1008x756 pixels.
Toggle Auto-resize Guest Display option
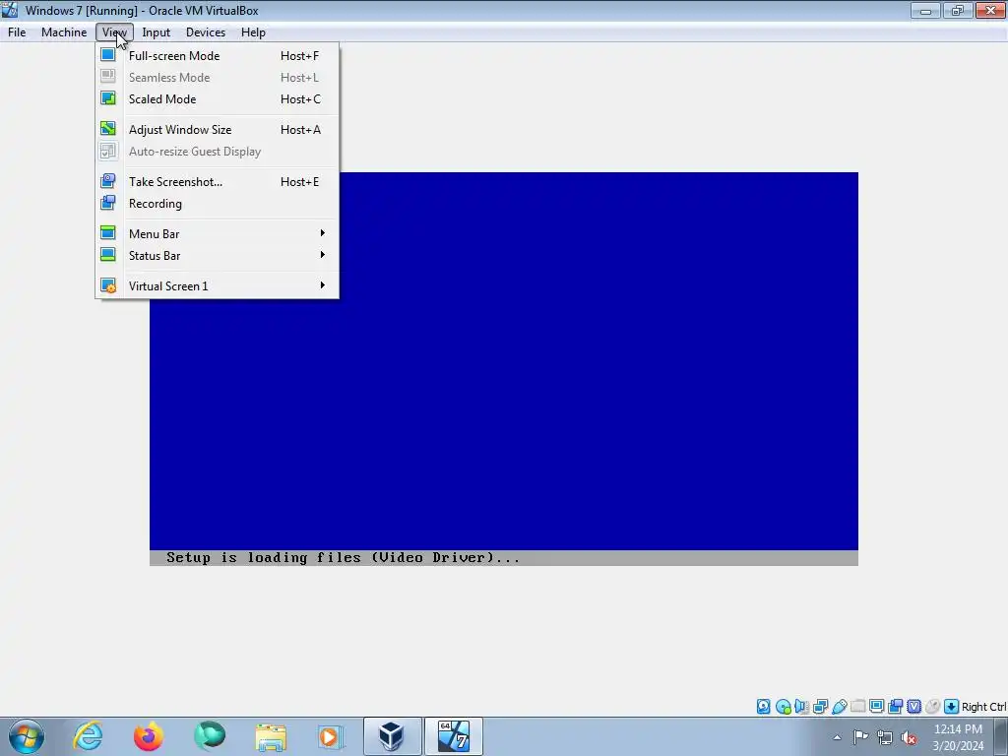[217, 152]
